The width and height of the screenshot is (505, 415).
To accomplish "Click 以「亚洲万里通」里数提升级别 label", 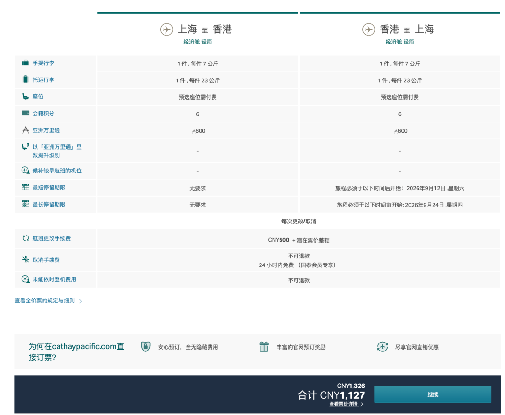I will coord(57,151).
